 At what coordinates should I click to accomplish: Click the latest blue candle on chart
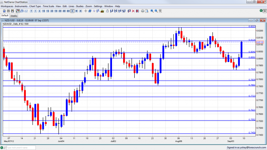click(x=241, y=49)
